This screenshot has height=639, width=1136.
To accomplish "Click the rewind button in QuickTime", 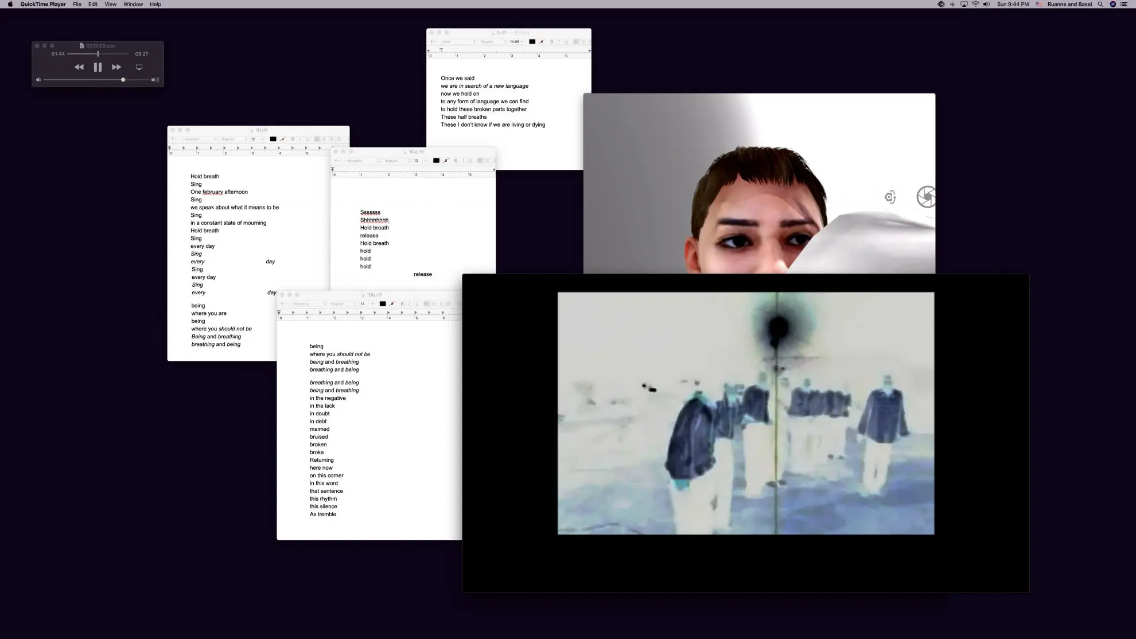I will 79,67.
